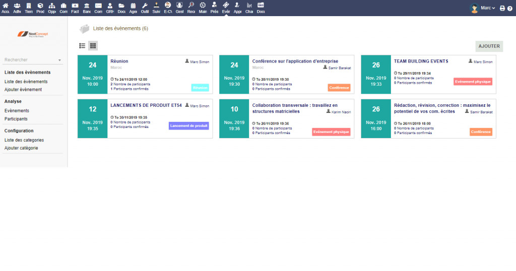516x271 pixels.
Task: Open the Réunion event title
Action: tap(119, 61)
